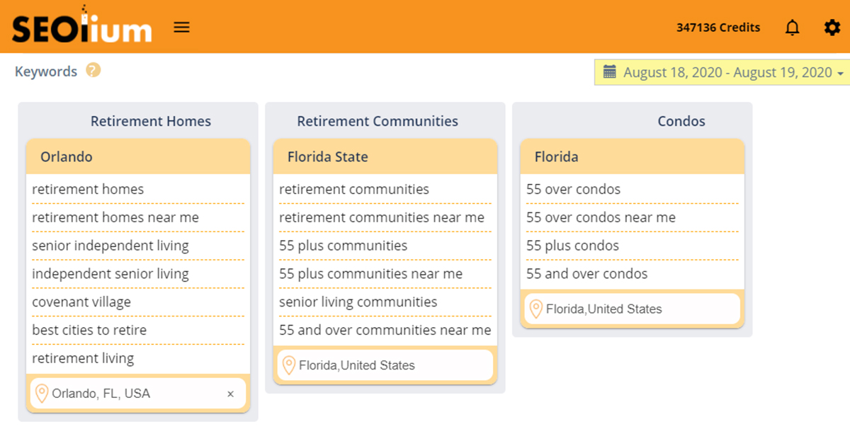Open the '55 plus communities' keyword

coord(344,246)
